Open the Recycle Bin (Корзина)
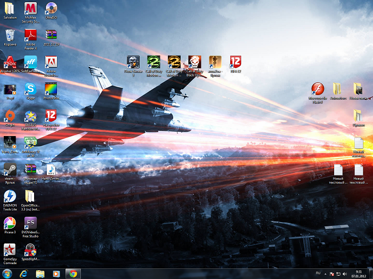 10,35
